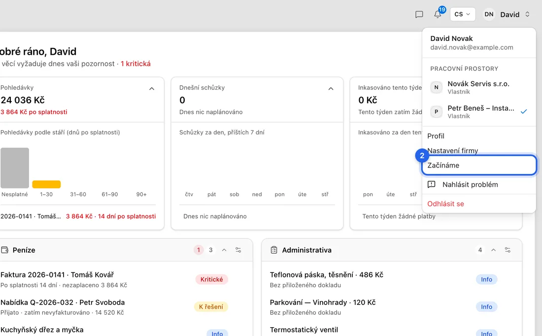The width and height of the screenshot is (542, 336).
Task: Click the K řešení badge on Nabídka Q-2026-032
Action: 211,306
